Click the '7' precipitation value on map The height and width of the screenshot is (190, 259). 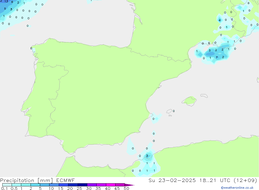click(217, 57)
